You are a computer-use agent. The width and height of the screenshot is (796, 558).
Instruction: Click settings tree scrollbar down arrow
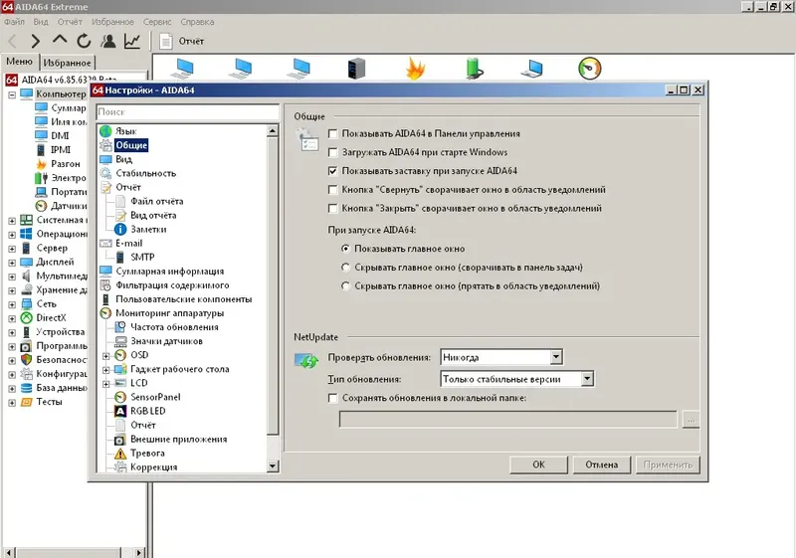pos(273,465)
